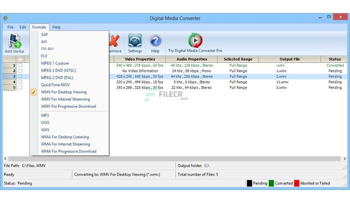Screen dimensions: 350x203
Task: Check the checkbox for row 2
Action: point(21,71)
